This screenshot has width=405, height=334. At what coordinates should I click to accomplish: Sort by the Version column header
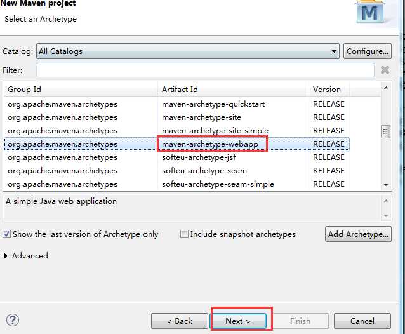tap(329, 89)
